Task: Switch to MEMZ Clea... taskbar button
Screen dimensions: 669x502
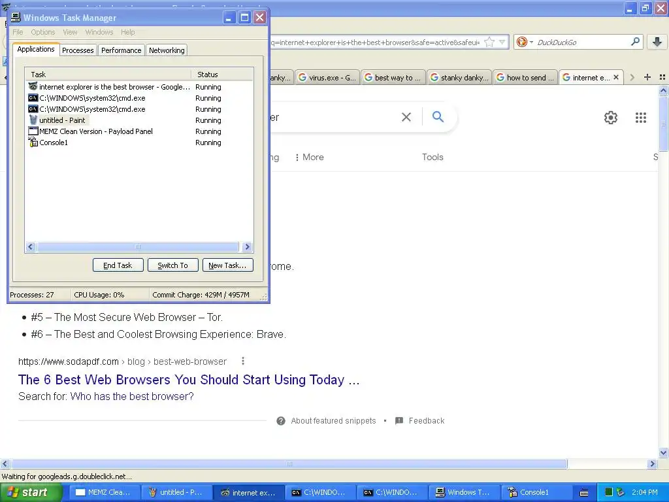Action: (105, 492)
